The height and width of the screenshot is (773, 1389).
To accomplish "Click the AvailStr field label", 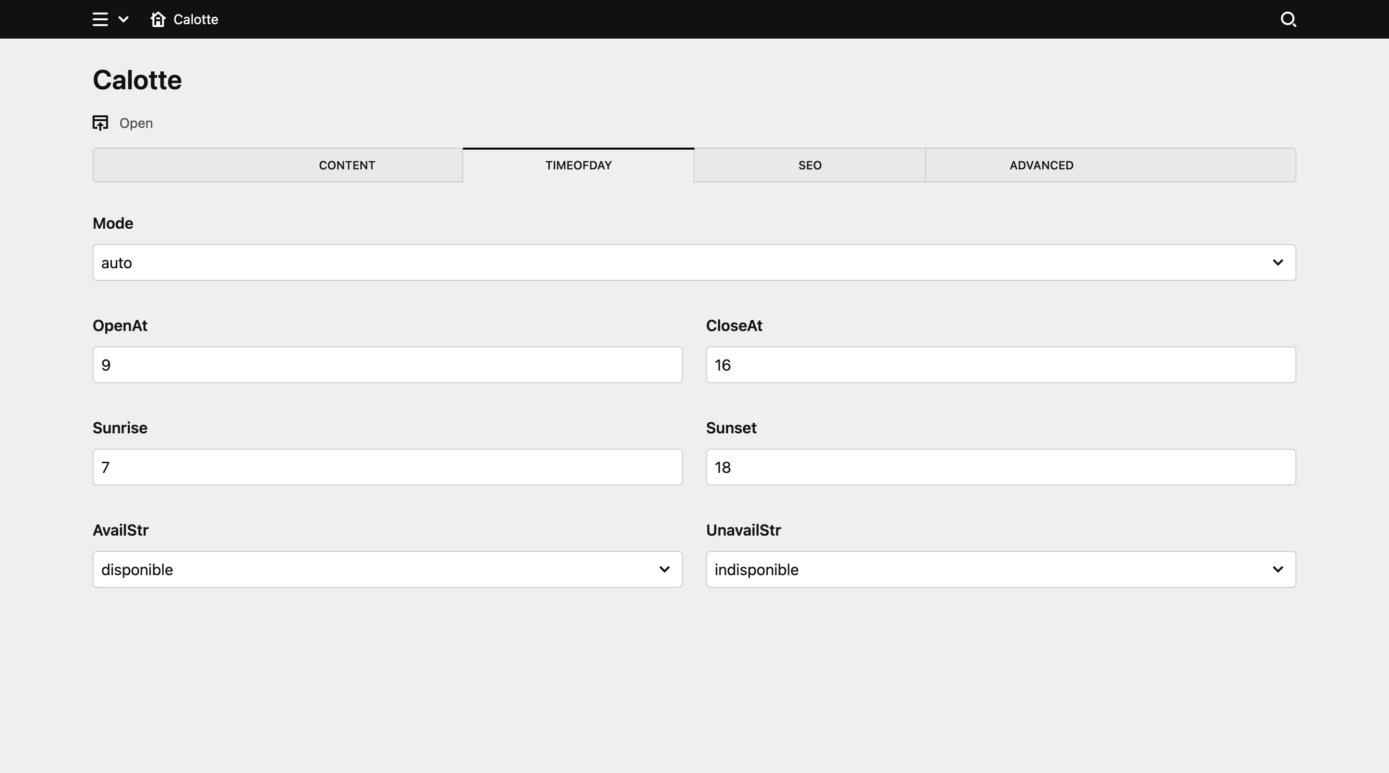I will [x=120, y=530].
